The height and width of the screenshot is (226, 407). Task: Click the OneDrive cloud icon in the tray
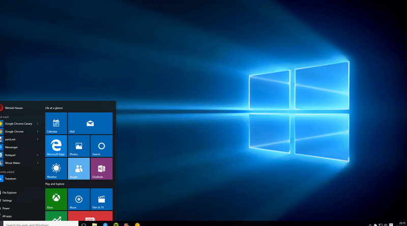point(375,224)
